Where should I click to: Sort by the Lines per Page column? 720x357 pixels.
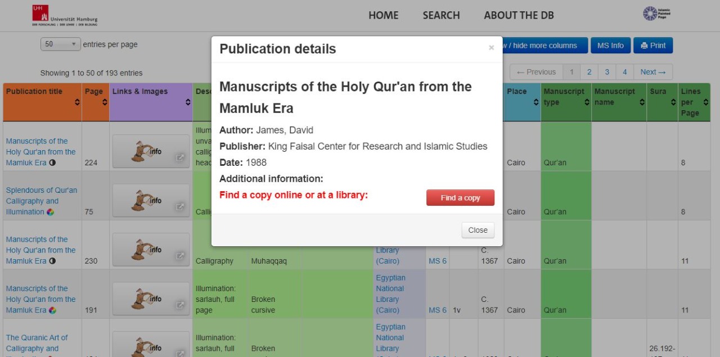pyautogui.click(x=694, y=102)
